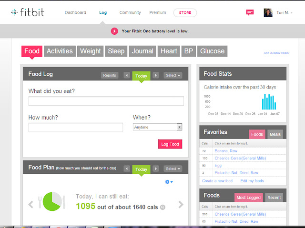Click the Log Food button
Screen dimensions: 305x228
pos(170,144)
